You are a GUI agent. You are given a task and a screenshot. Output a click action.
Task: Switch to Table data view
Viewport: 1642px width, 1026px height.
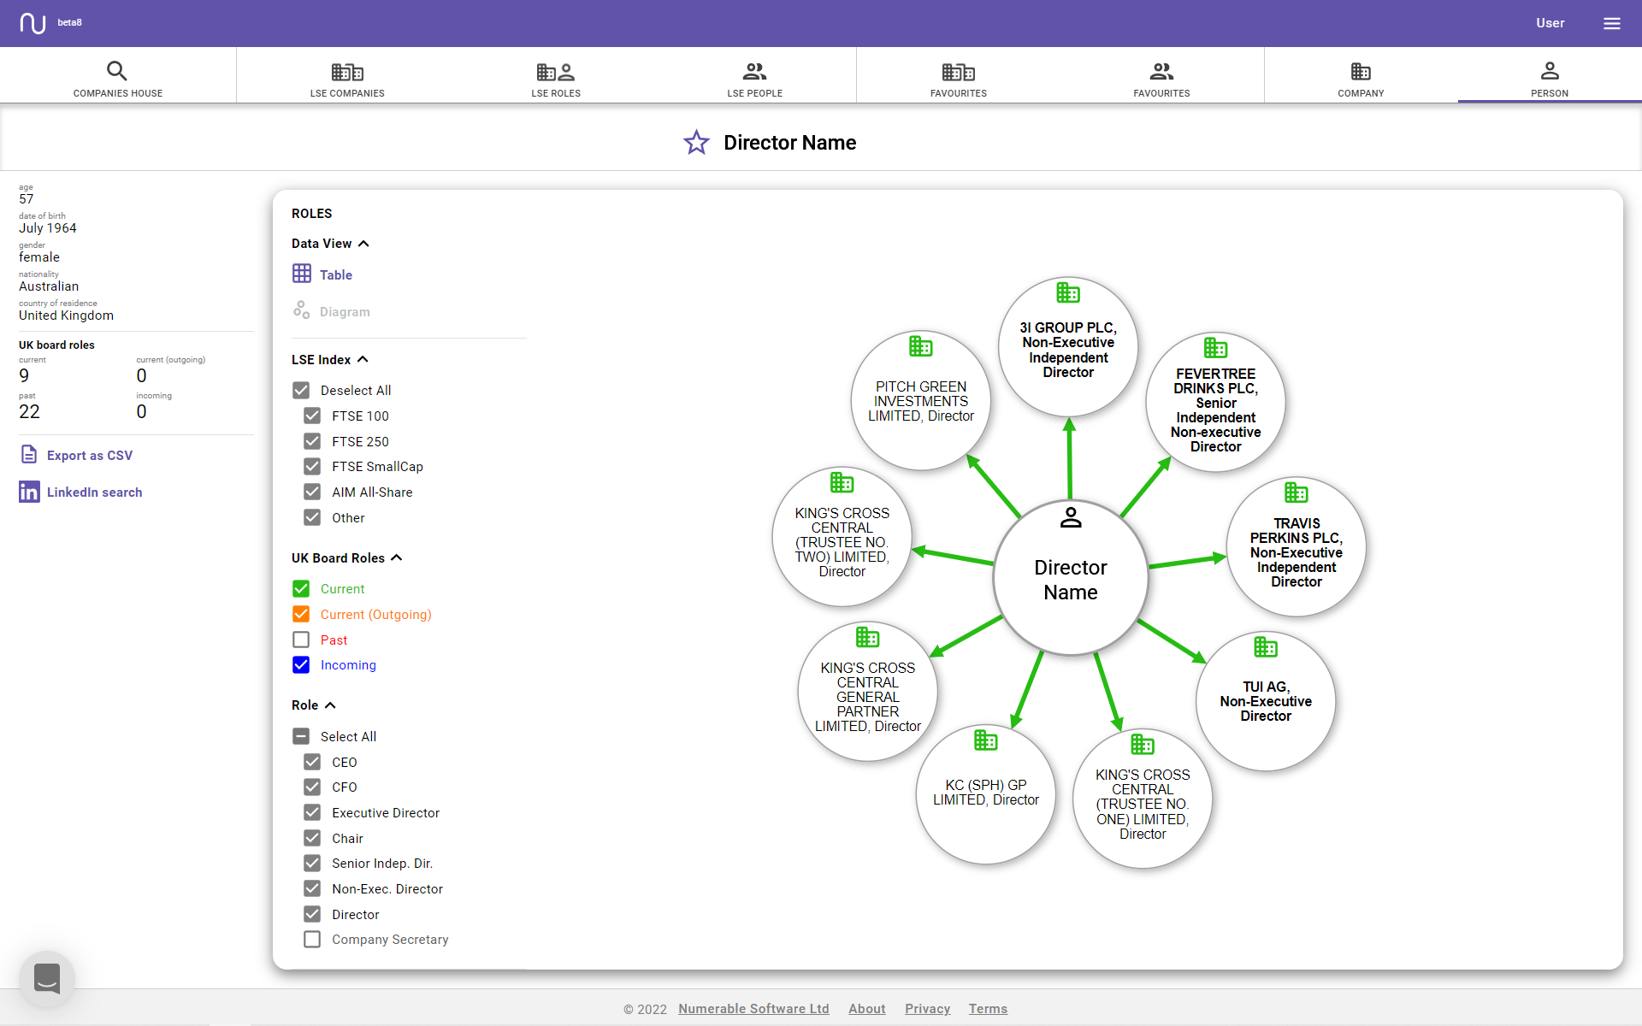(322, 274)
